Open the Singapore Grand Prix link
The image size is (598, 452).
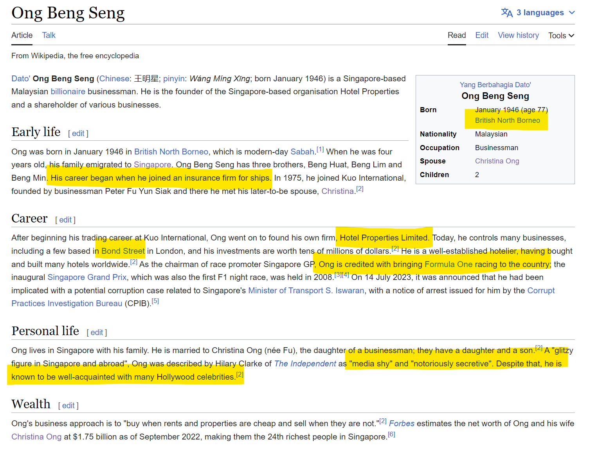pyautogui.click(x=87, y=277)
